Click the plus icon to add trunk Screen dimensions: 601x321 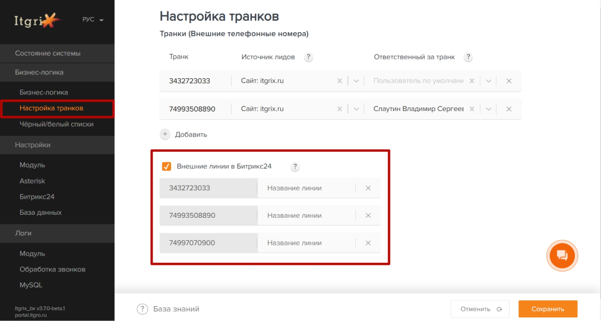(165, 134)
